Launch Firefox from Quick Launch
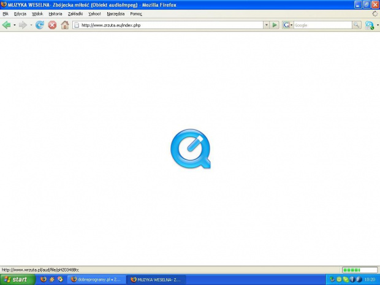380x285 pixels. [44, 279]
